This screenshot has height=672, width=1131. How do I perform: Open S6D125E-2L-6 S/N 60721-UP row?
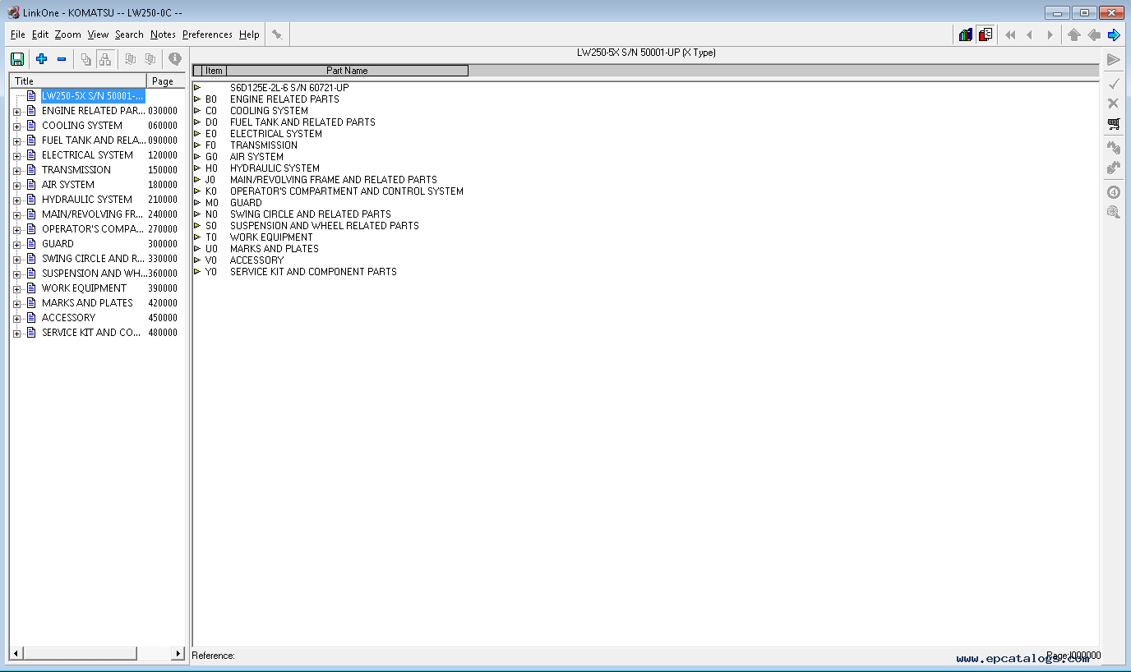point(289,87)
